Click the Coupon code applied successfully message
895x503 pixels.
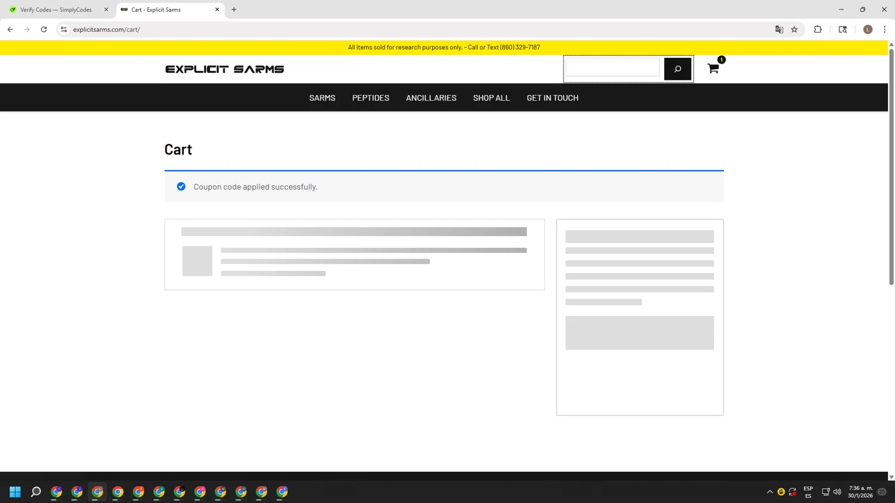click(255, 187)
